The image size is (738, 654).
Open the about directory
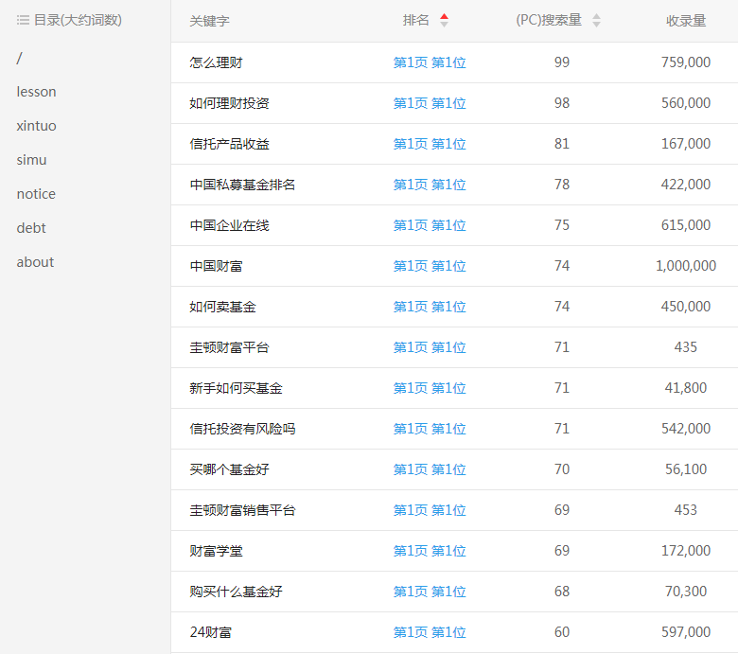[35, 262]
